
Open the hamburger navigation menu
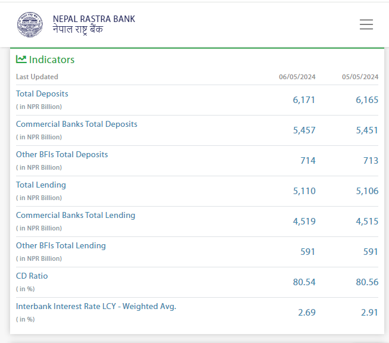pyautogui.click(x=366, y=24)
